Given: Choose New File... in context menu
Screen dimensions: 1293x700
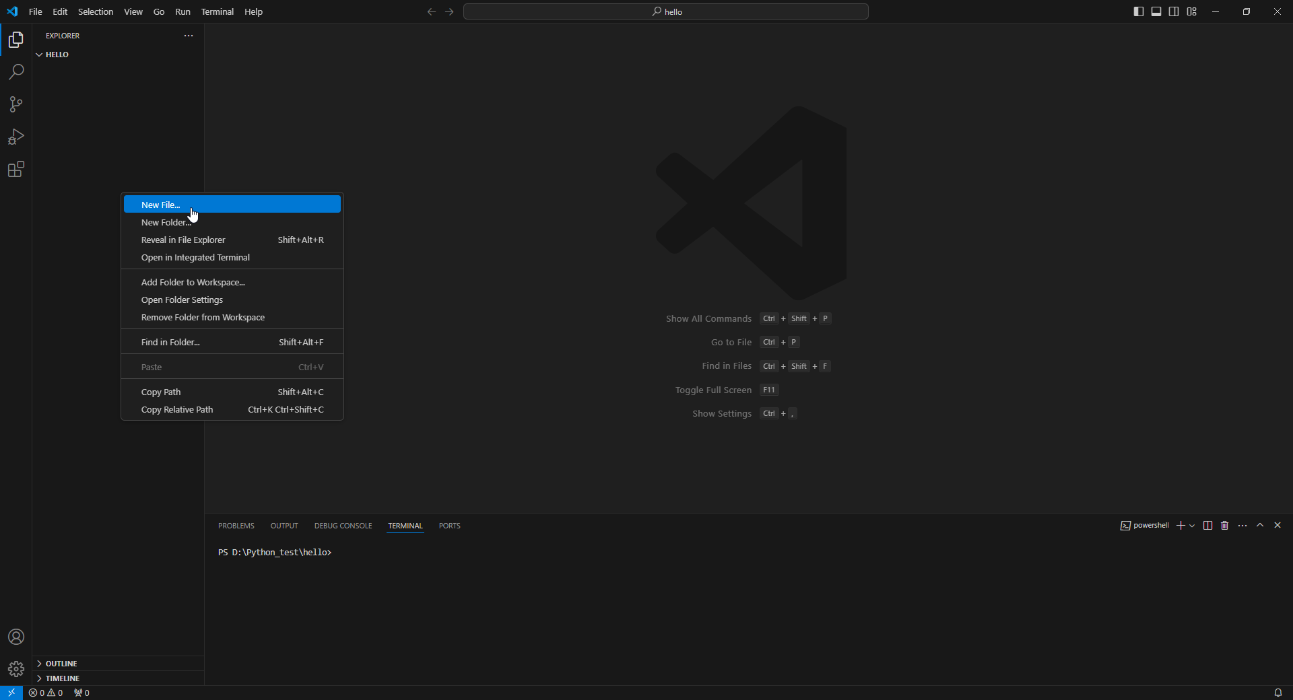Looking at the screenshot, I should (232, 205).
